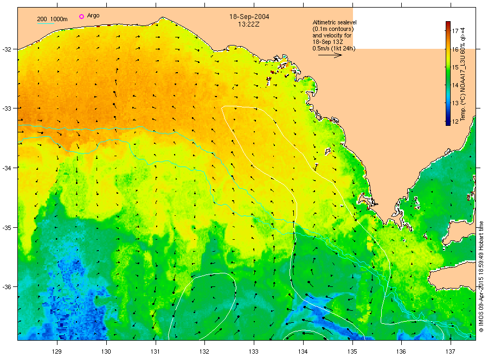488x358 pixels.
Task: Click the temperature color bar at 17
Action: [448, 30]
